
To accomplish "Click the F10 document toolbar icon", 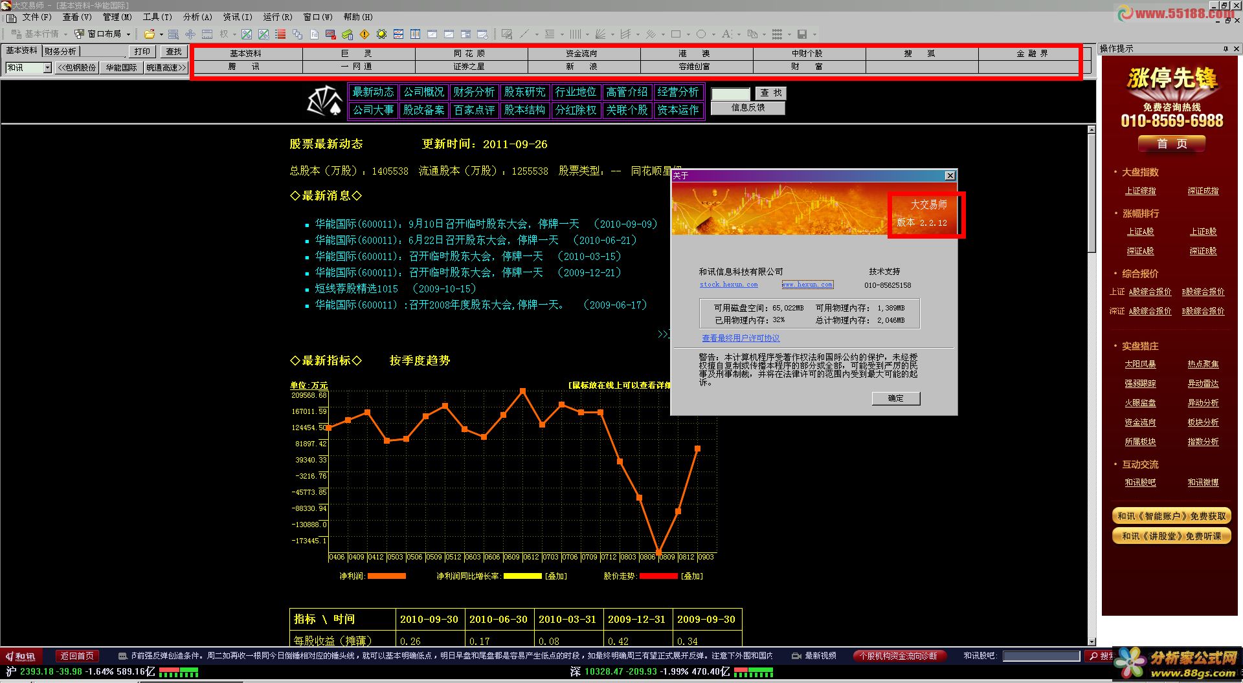I will (x=314, y=34).
